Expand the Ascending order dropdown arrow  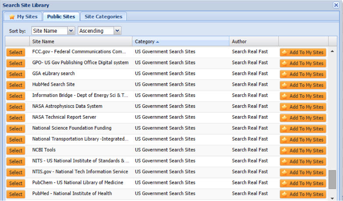(117, 31)
